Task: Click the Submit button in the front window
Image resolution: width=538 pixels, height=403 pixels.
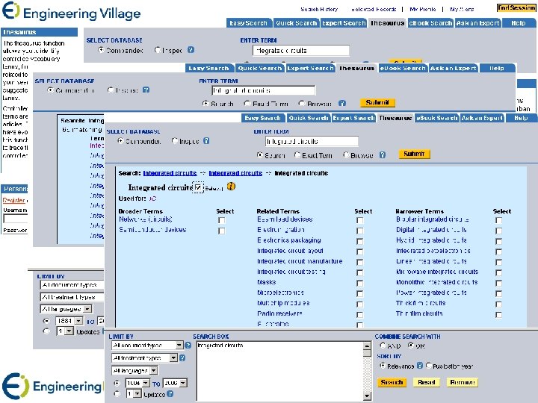Action: [414, 154]
